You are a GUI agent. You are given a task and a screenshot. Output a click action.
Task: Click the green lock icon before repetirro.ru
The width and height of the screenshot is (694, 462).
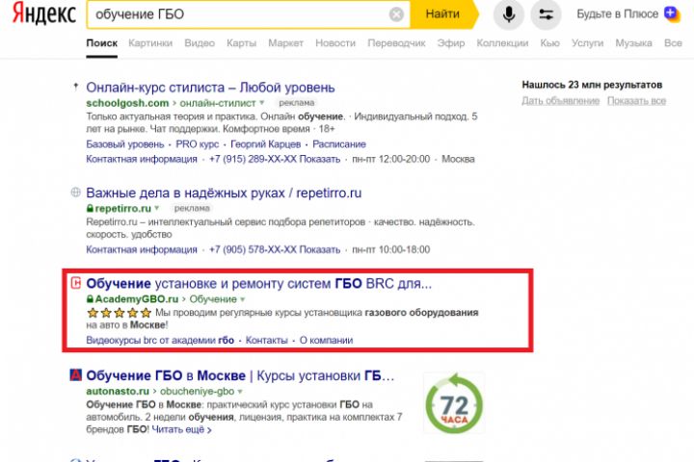coord(90,208)
